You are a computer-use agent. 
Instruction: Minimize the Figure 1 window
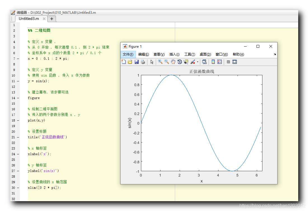coord(245,46)
